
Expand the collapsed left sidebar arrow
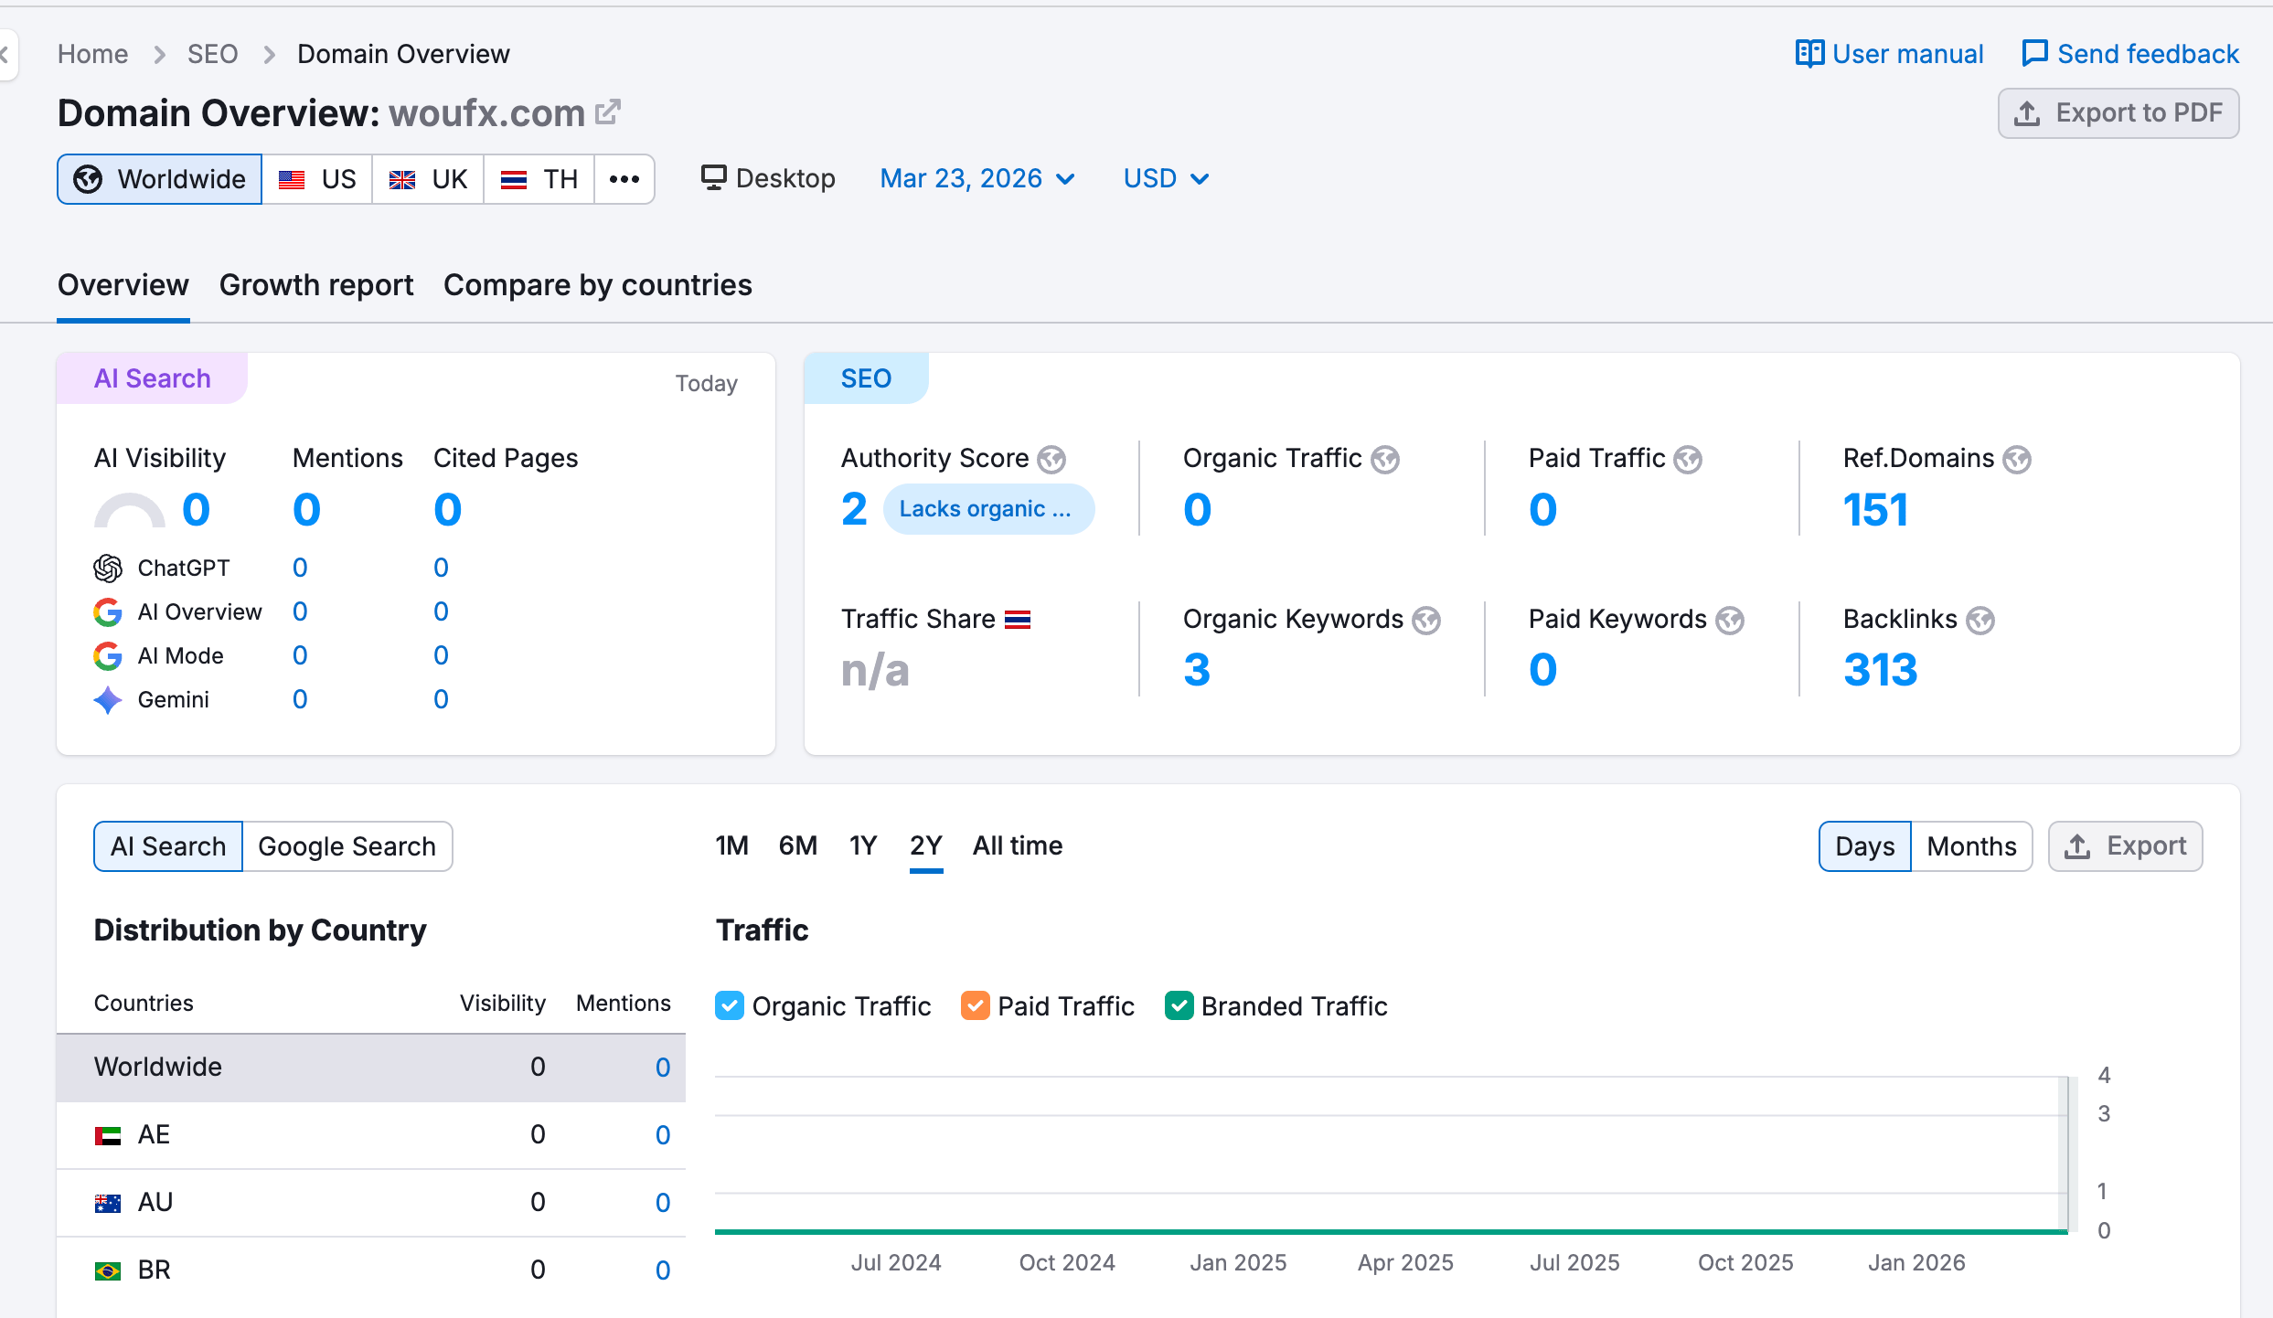click(x=5, y=55)
